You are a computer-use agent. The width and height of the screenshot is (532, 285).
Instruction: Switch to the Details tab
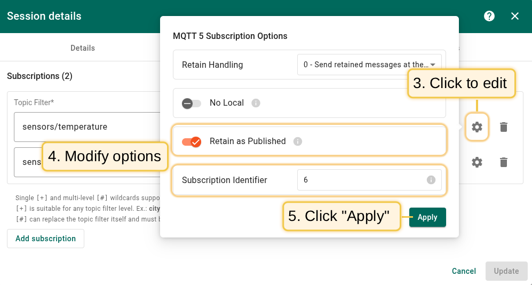[83, 48]
